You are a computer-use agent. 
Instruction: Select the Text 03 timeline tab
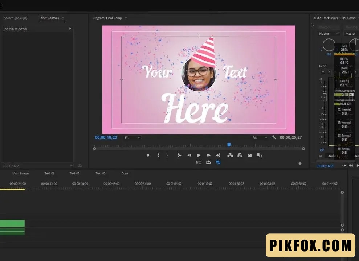101,173
